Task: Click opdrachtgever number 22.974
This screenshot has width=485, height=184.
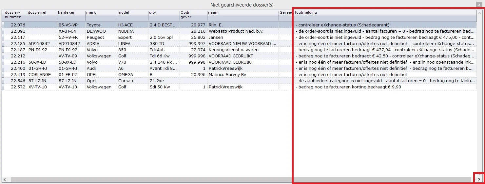Action: click(198, 50)
